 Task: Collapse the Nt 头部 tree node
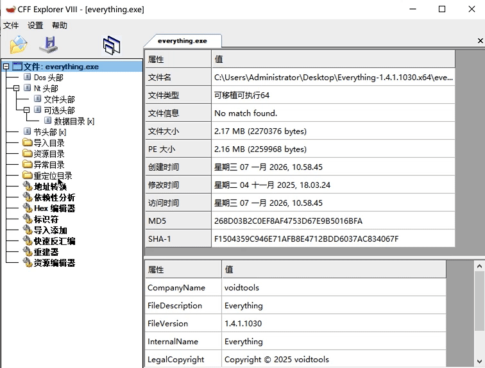17,88
